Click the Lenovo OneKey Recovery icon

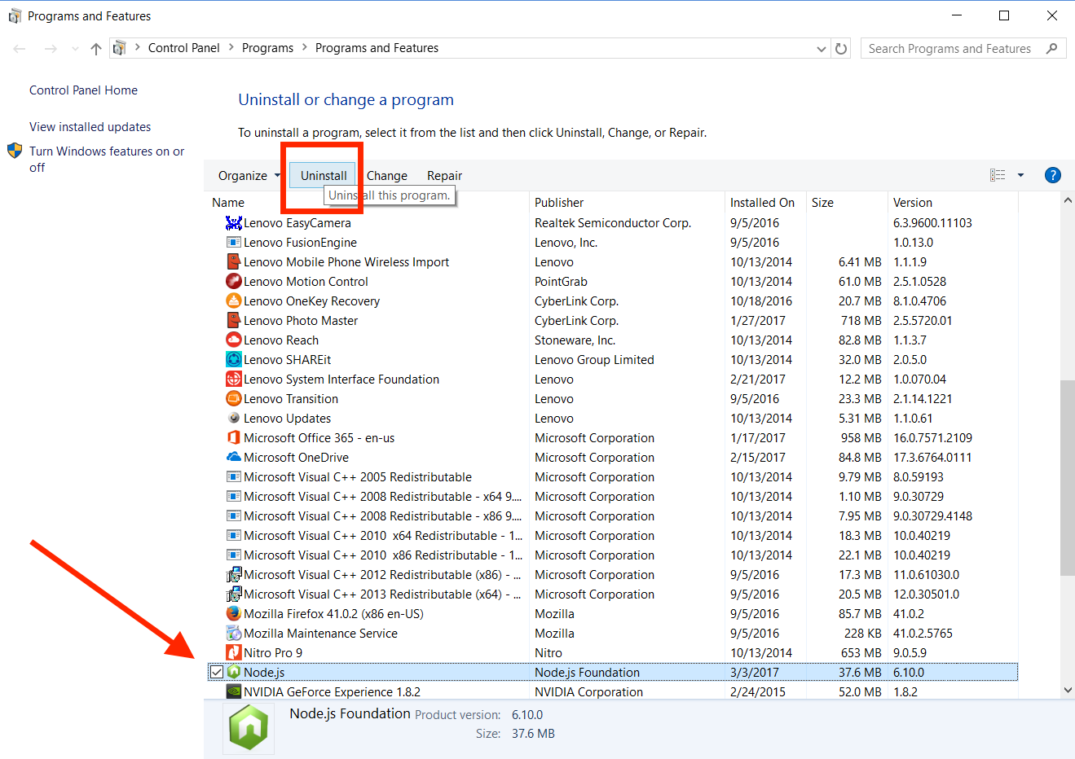click(x=234, y=301)
